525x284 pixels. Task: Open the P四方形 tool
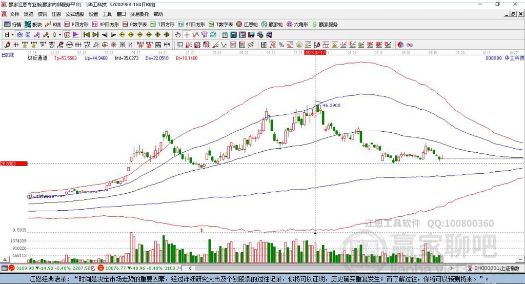pyautogui.click(x=76, y=25)
